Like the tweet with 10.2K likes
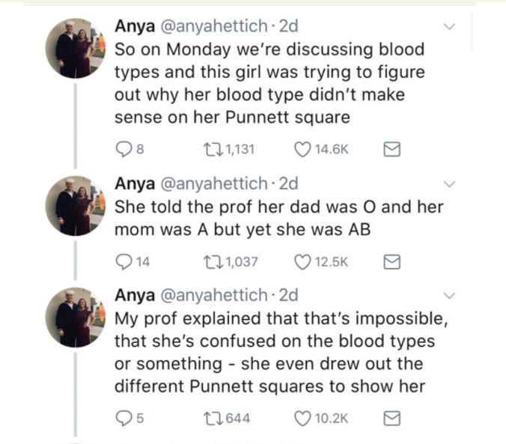The height and width of the screenshot is (444, 506). click(x=304, y=418)
